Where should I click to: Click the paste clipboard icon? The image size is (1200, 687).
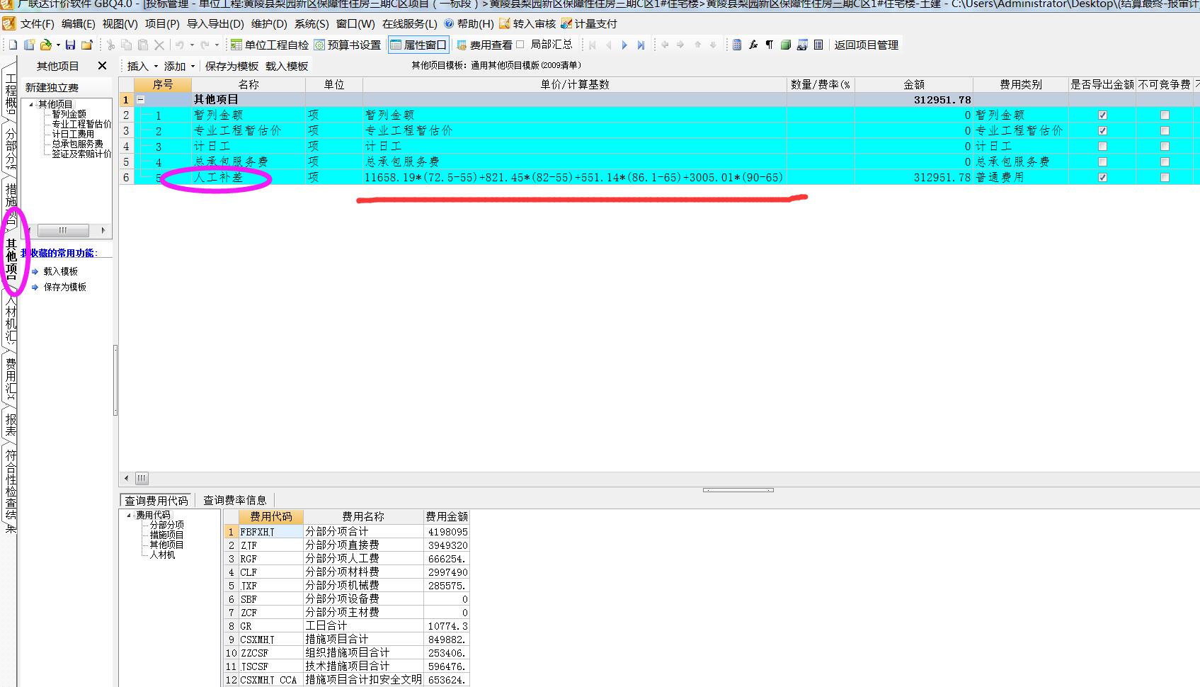point(143,45)
